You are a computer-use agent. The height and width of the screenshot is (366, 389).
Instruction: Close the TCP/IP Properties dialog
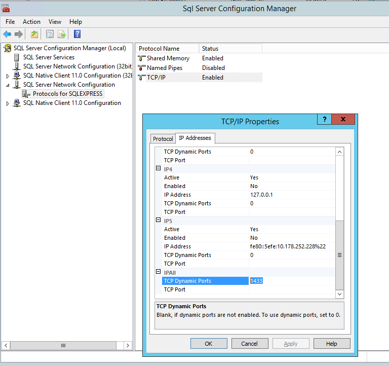point(343,119)
